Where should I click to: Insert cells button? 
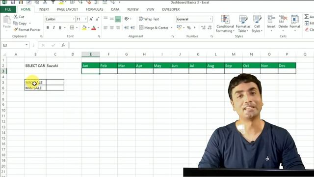[271, 23]
